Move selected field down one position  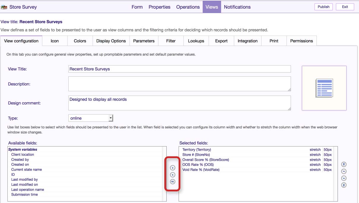coord(344,178)
